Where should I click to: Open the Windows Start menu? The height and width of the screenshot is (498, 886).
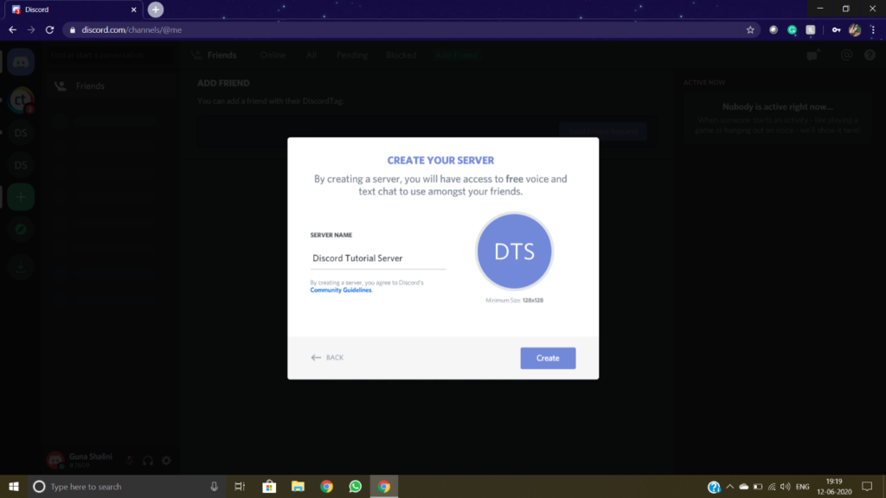click(14, 487)
